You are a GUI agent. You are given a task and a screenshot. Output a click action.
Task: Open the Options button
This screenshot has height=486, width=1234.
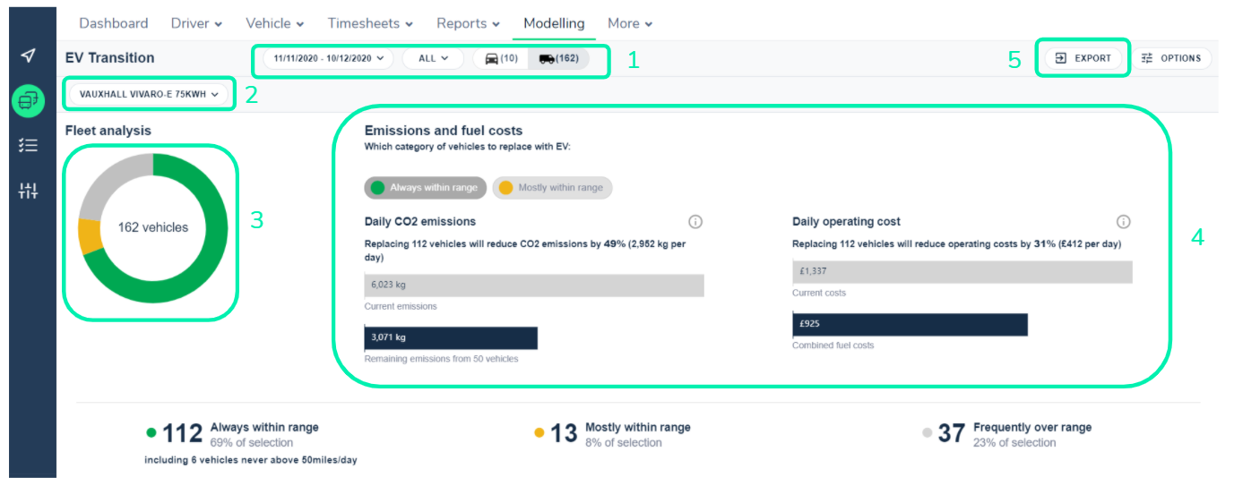pos(1171,58)
